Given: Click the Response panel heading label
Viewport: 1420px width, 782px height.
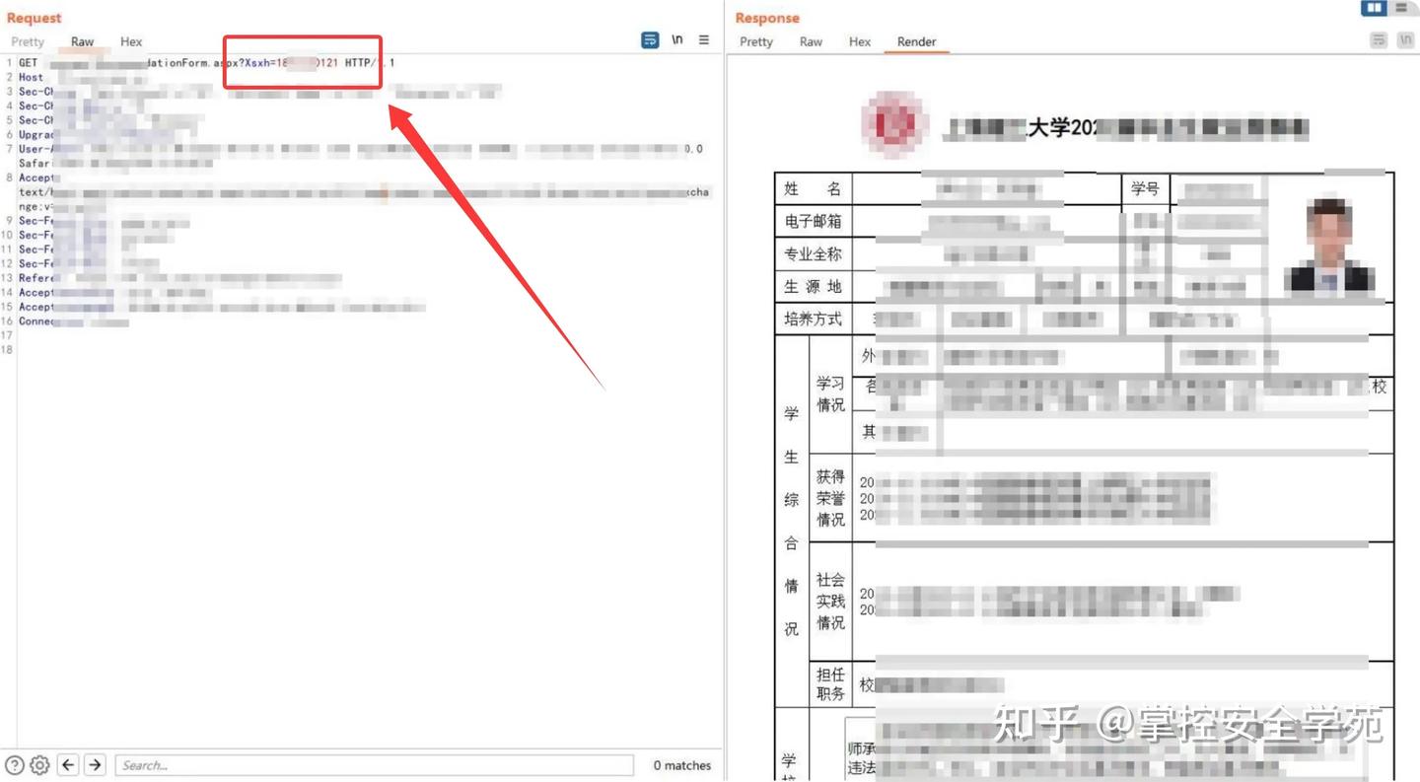Looking at the screenshot, I should pos(767,17).
